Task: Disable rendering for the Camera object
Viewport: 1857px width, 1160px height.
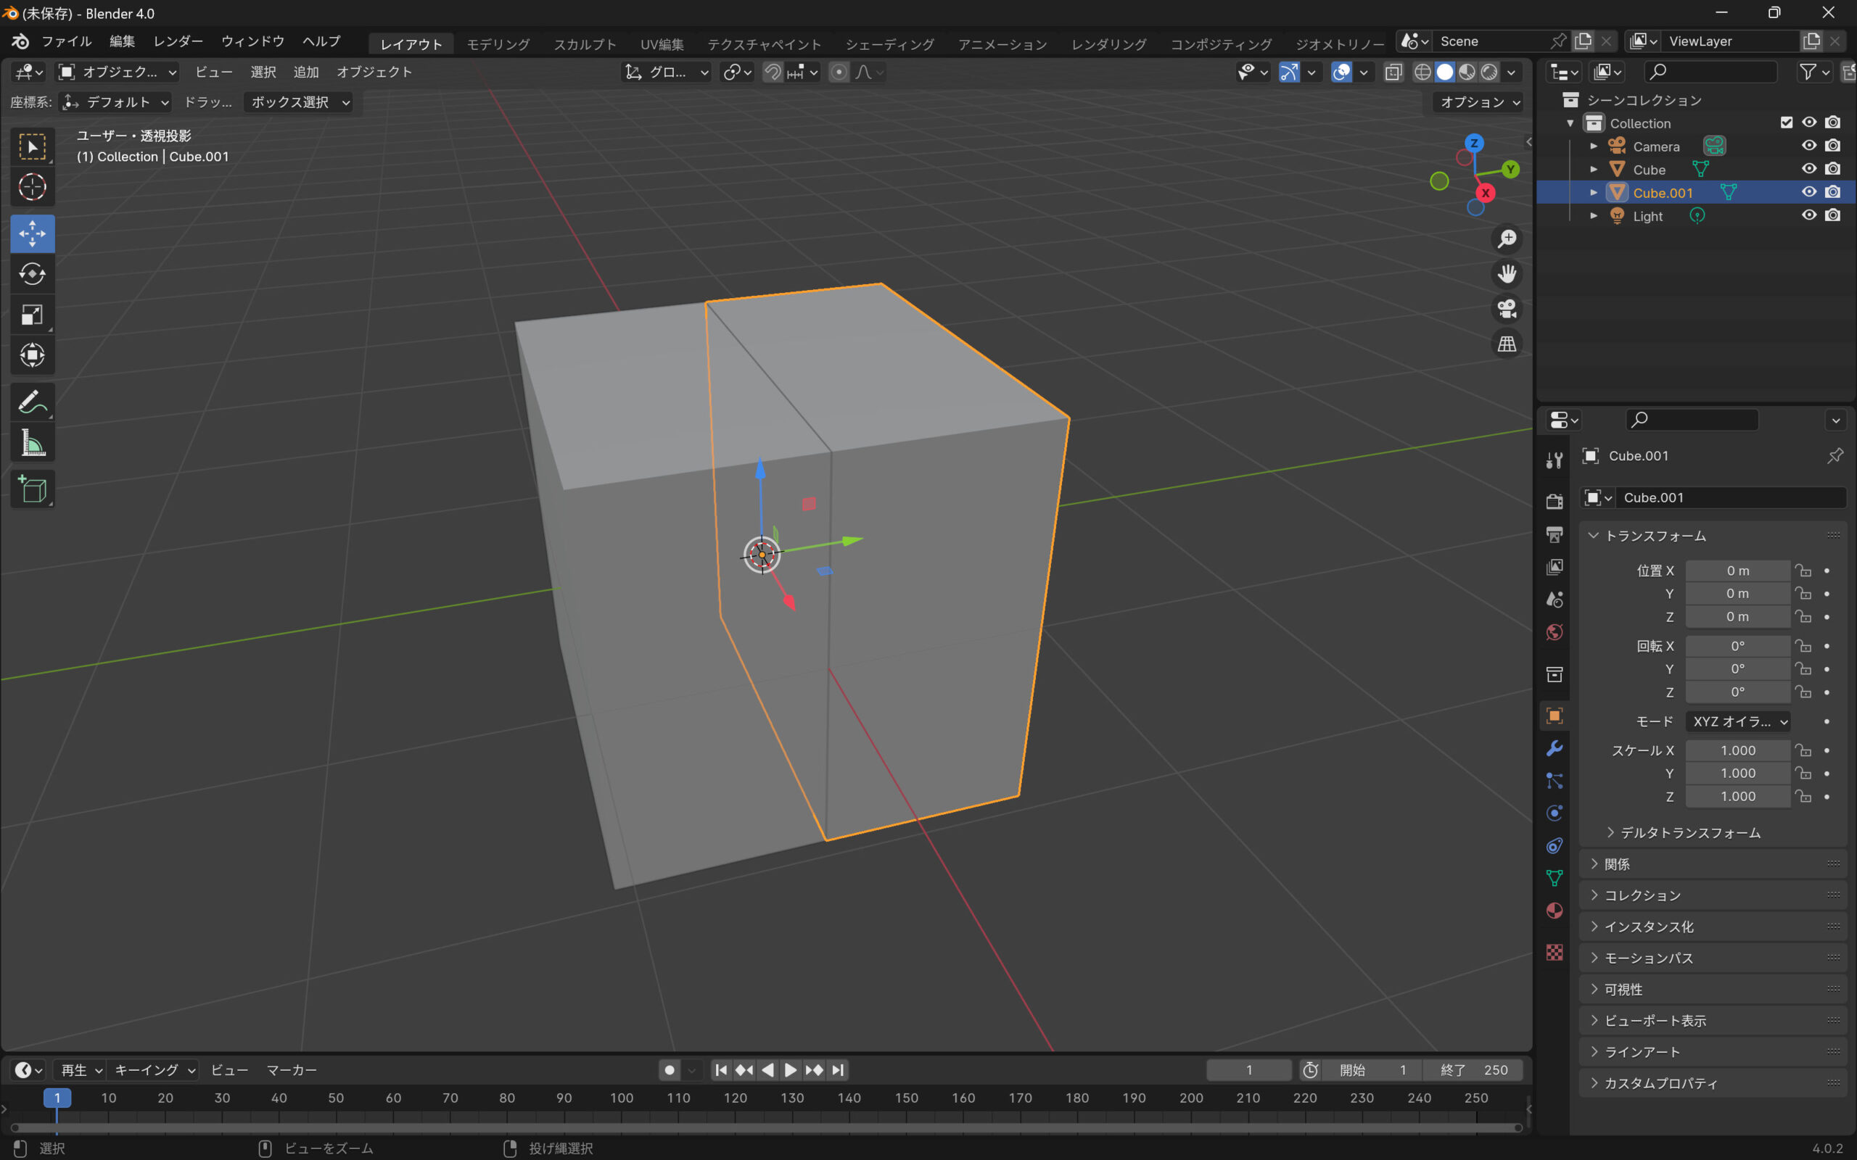Action: click(1833, 146)
